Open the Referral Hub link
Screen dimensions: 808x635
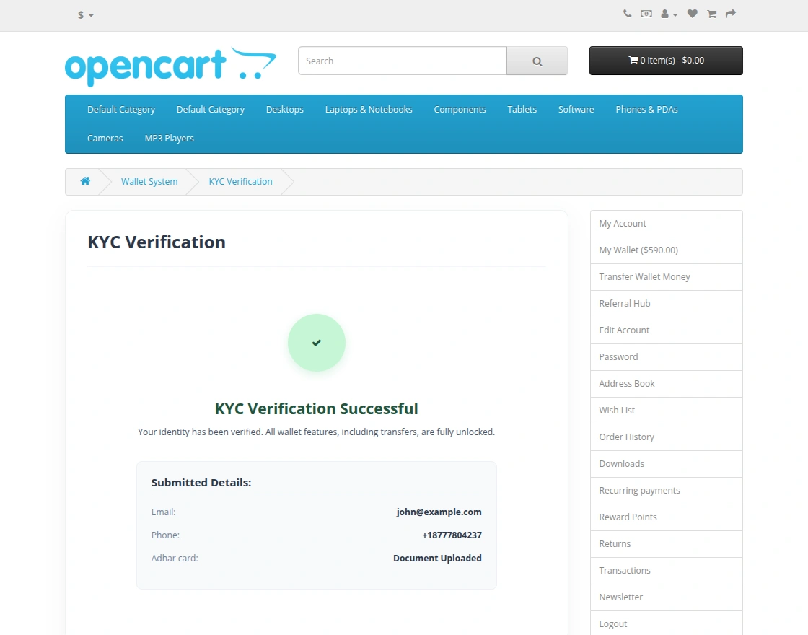click(667, 304)
